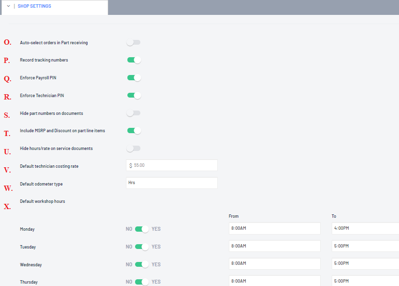The width and height of the screenshot is (399, 286).
Task: Enable Hide part numbers on documents
Action: (134, 113)
